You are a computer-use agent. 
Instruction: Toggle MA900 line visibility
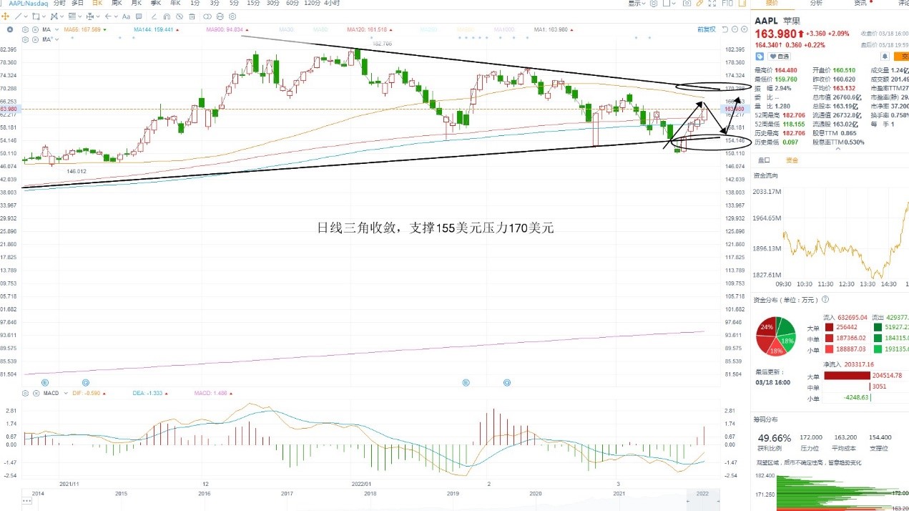[225, 29]
